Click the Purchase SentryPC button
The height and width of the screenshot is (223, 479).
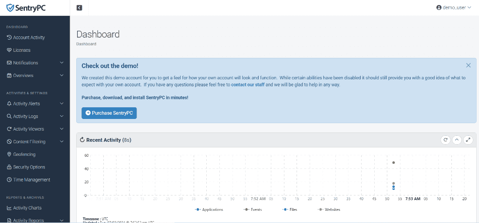tap(109, 113)
